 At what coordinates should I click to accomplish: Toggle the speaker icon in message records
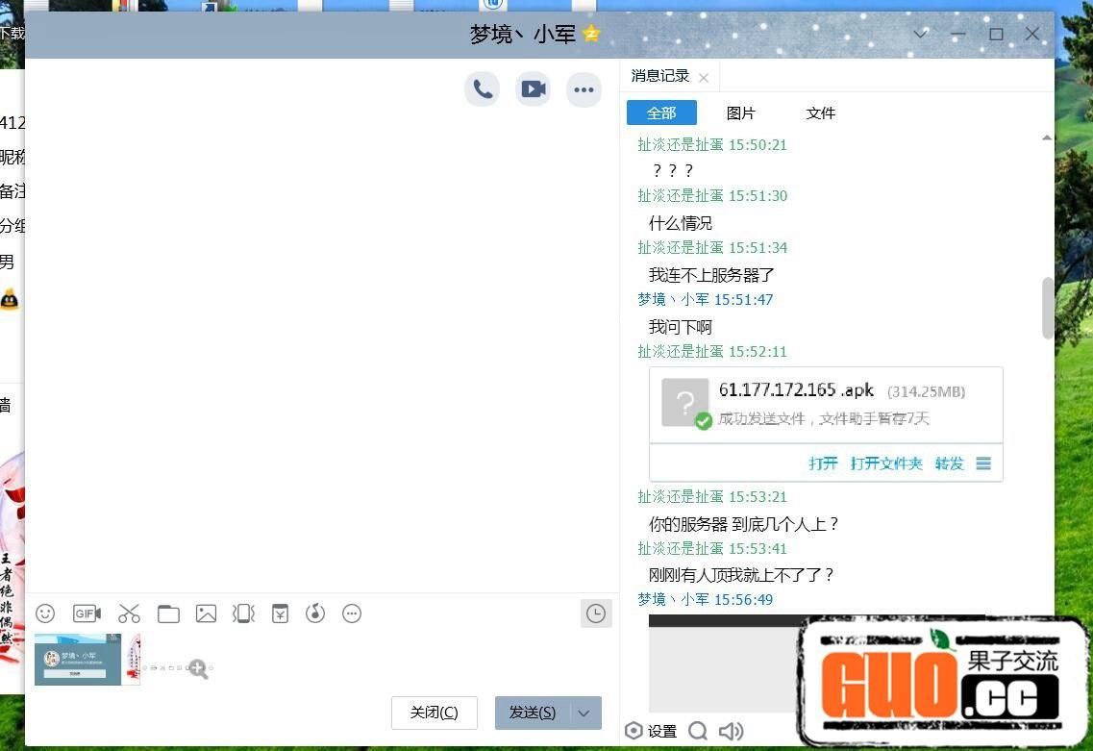[731, 731]
